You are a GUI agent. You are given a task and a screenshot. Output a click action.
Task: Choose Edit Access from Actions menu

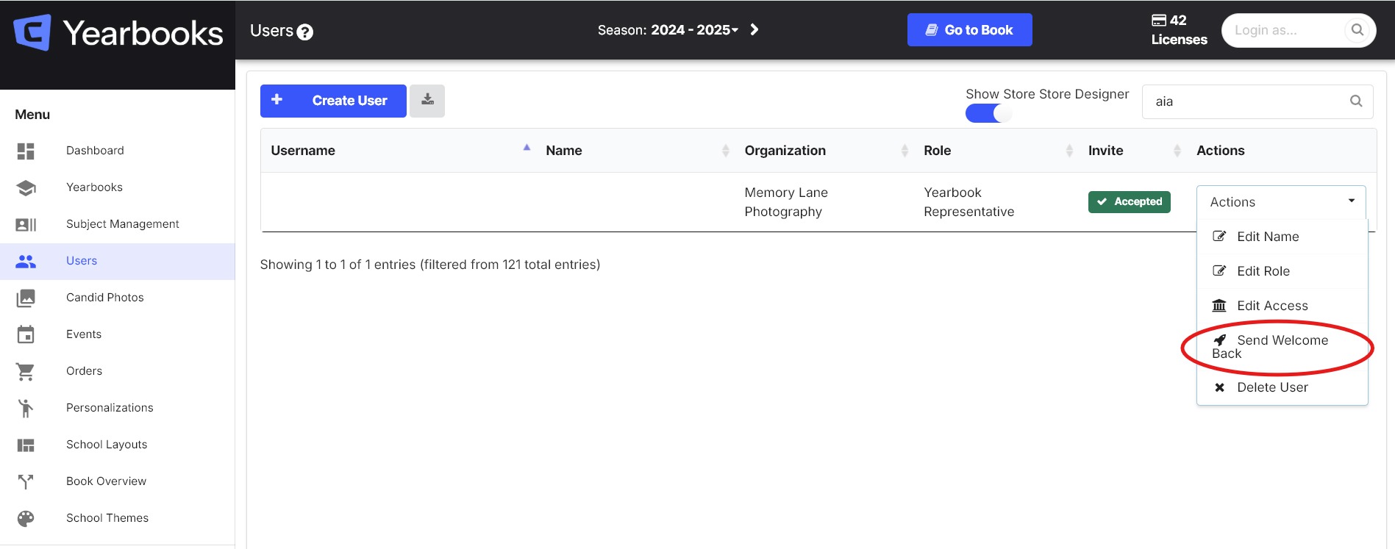[x=1282, y=306]
